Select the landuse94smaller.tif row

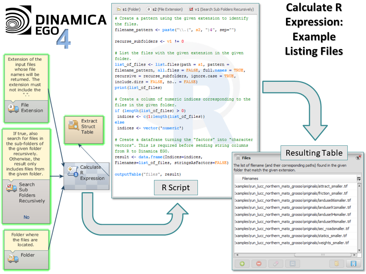pyautogui.click(x=295, y=214)
